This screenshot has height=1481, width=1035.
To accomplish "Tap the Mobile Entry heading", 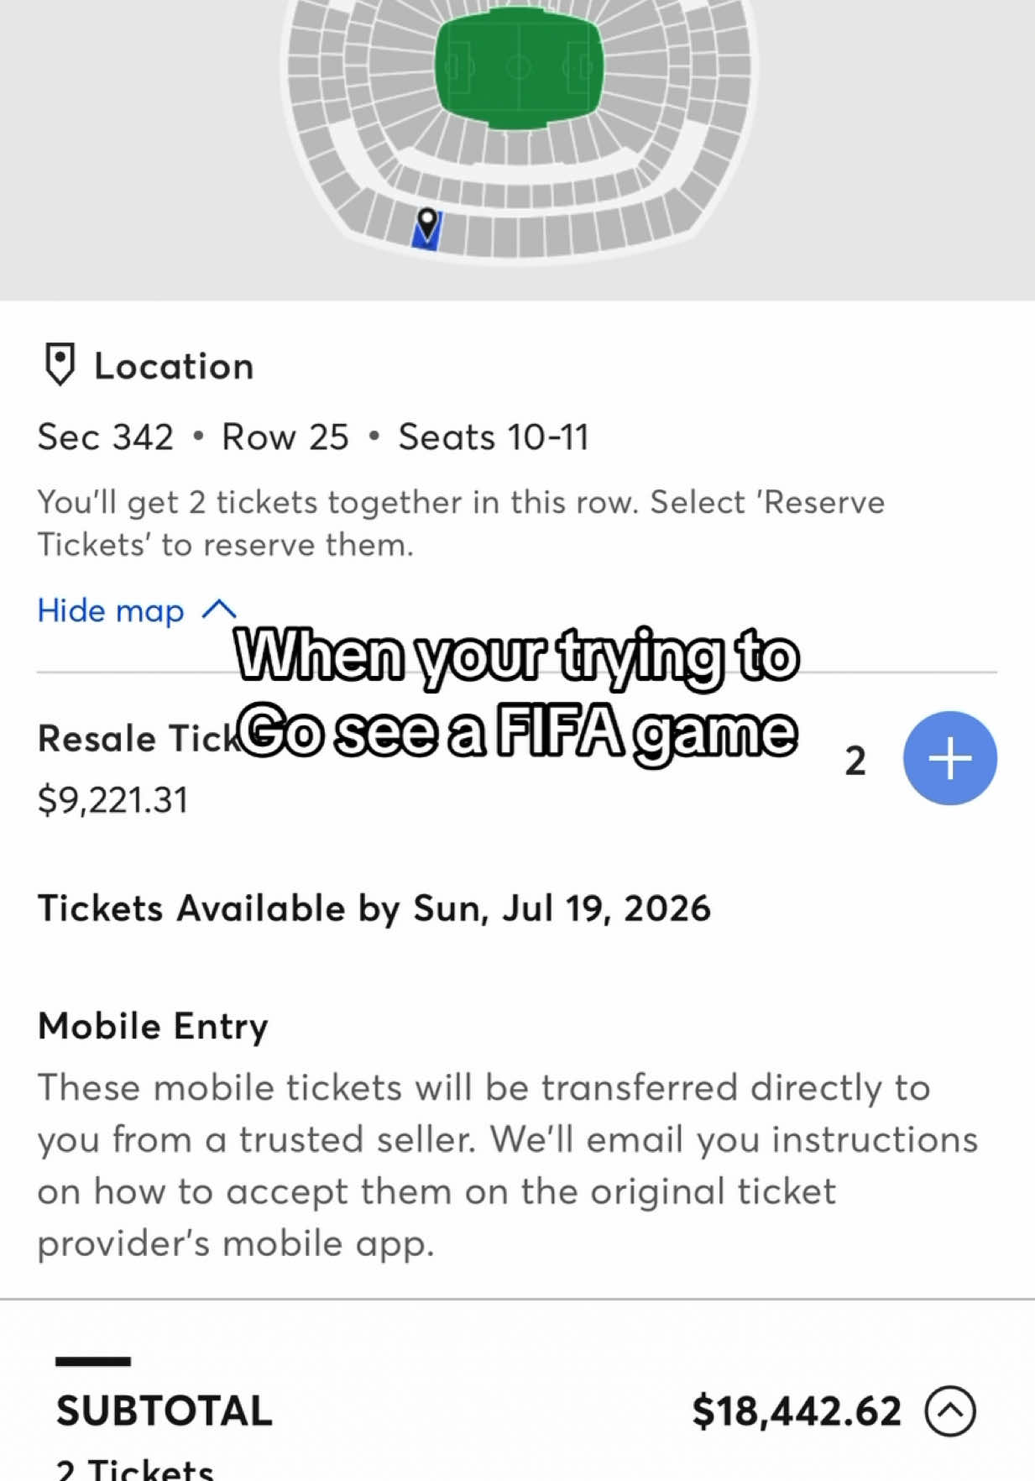I will [x=153, y=1026].
